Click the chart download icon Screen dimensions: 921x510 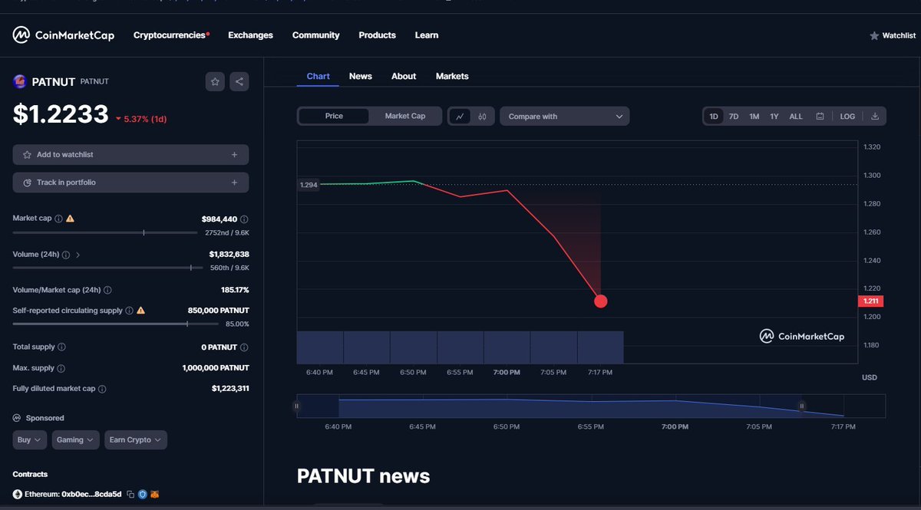point(875,116)
